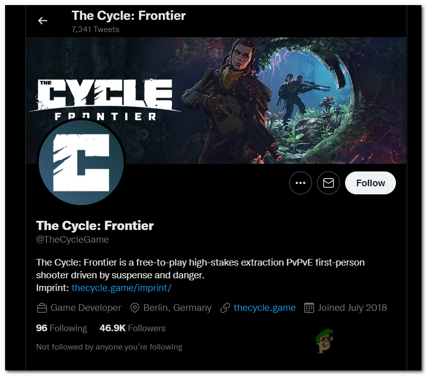427x376 pixels.
Task: View the 46.9K Followers list
Action: (132, 328)
